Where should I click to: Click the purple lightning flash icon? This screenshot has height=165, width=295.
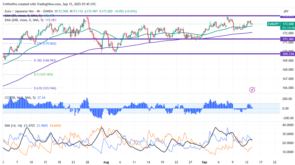click(x=252, y=90)
